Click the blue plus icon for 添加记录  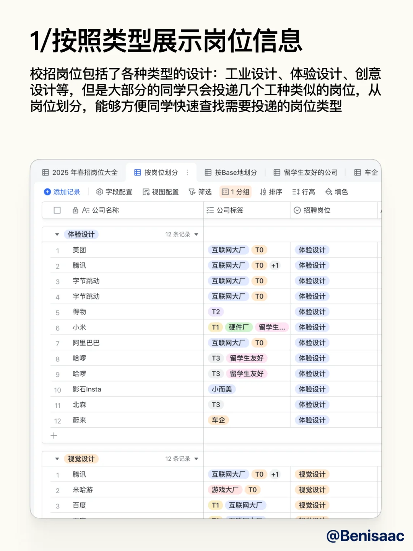coord(47,192)
